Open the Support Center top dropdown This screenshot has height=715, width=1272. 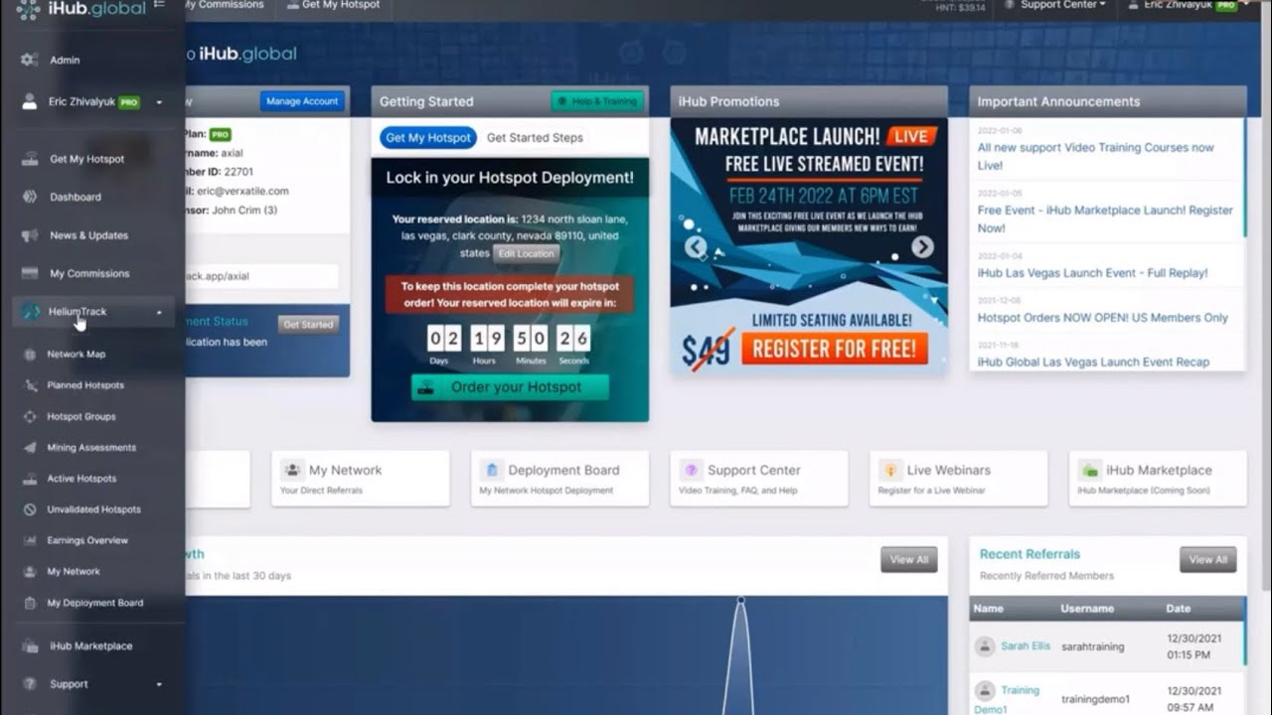coord(1054,6)
